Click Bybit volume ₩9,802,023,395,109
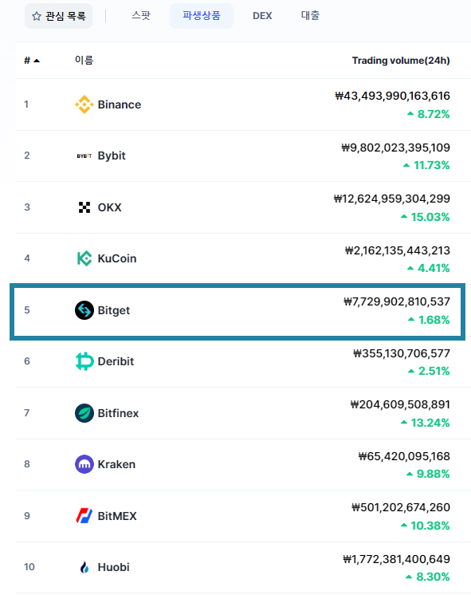Image resolution: width=471 pixels, height=595 pixels. coord(395,148)
